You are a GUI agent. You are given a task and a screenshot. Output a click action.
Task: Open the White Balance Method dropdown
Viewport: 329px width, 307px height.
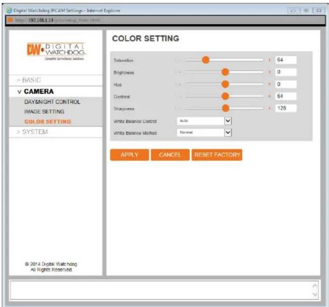pyautogui.click(x=204, y=132)
